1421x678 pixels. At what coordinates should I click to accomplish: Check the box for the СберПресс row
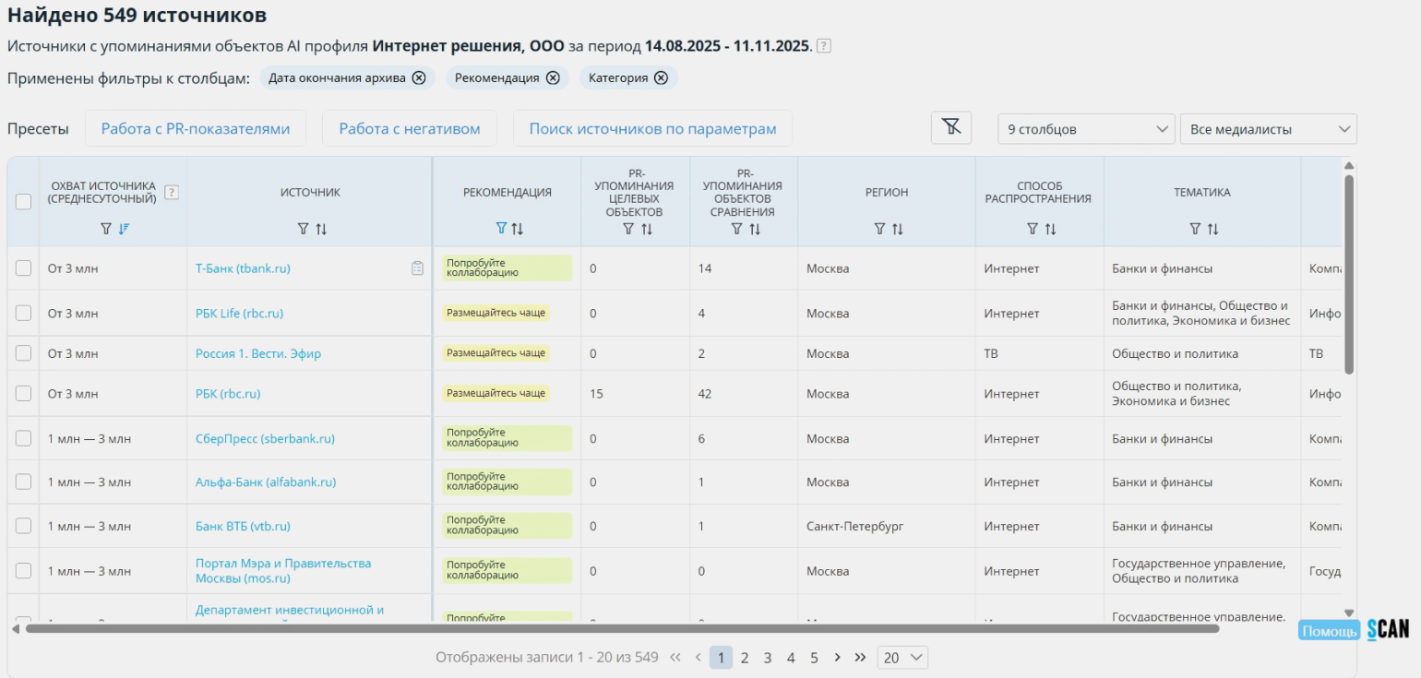click(24, 439)
